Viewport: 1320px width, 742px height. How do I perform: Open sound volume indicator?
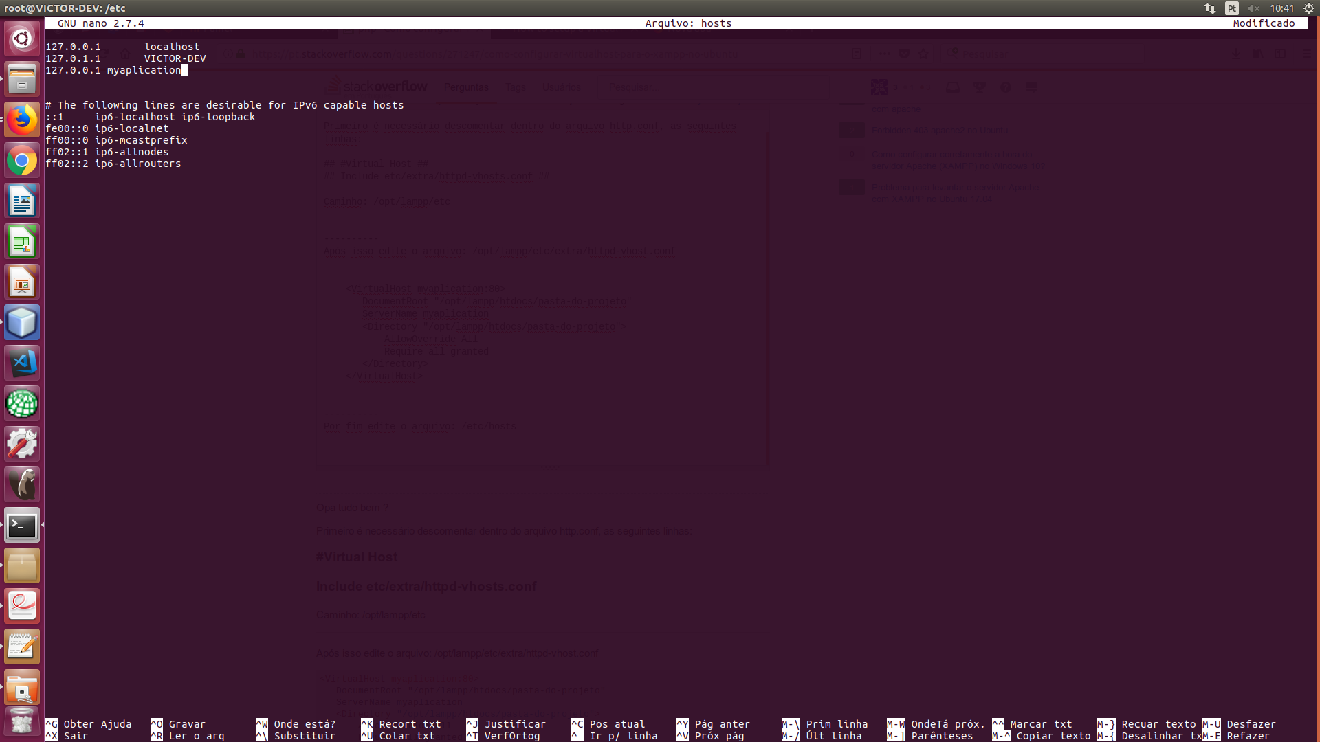pyautogui.click(x=1253, y=8)
